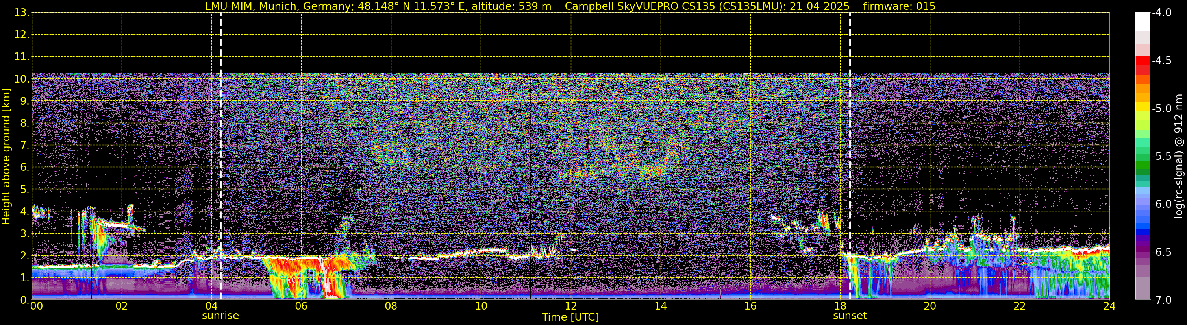Click the '7.' height axis tick label

coord(25,146)
